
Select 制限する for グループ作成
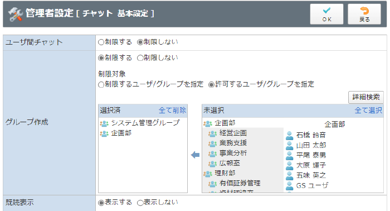(x=101, y=58)
